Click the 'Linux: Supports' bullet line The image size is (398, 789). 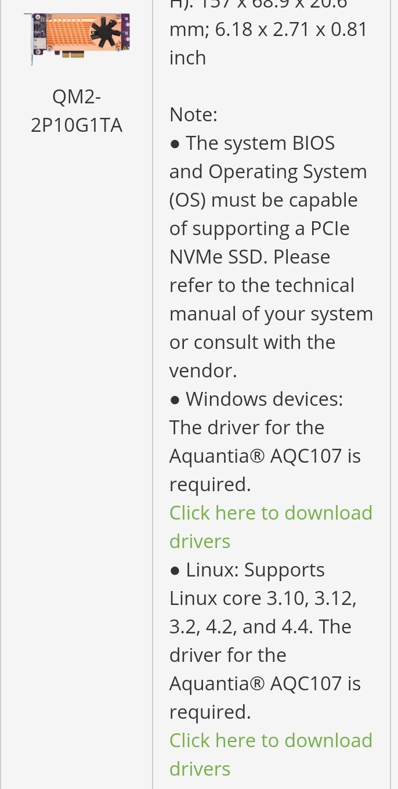pyautogui.click(x=247, y=570)
